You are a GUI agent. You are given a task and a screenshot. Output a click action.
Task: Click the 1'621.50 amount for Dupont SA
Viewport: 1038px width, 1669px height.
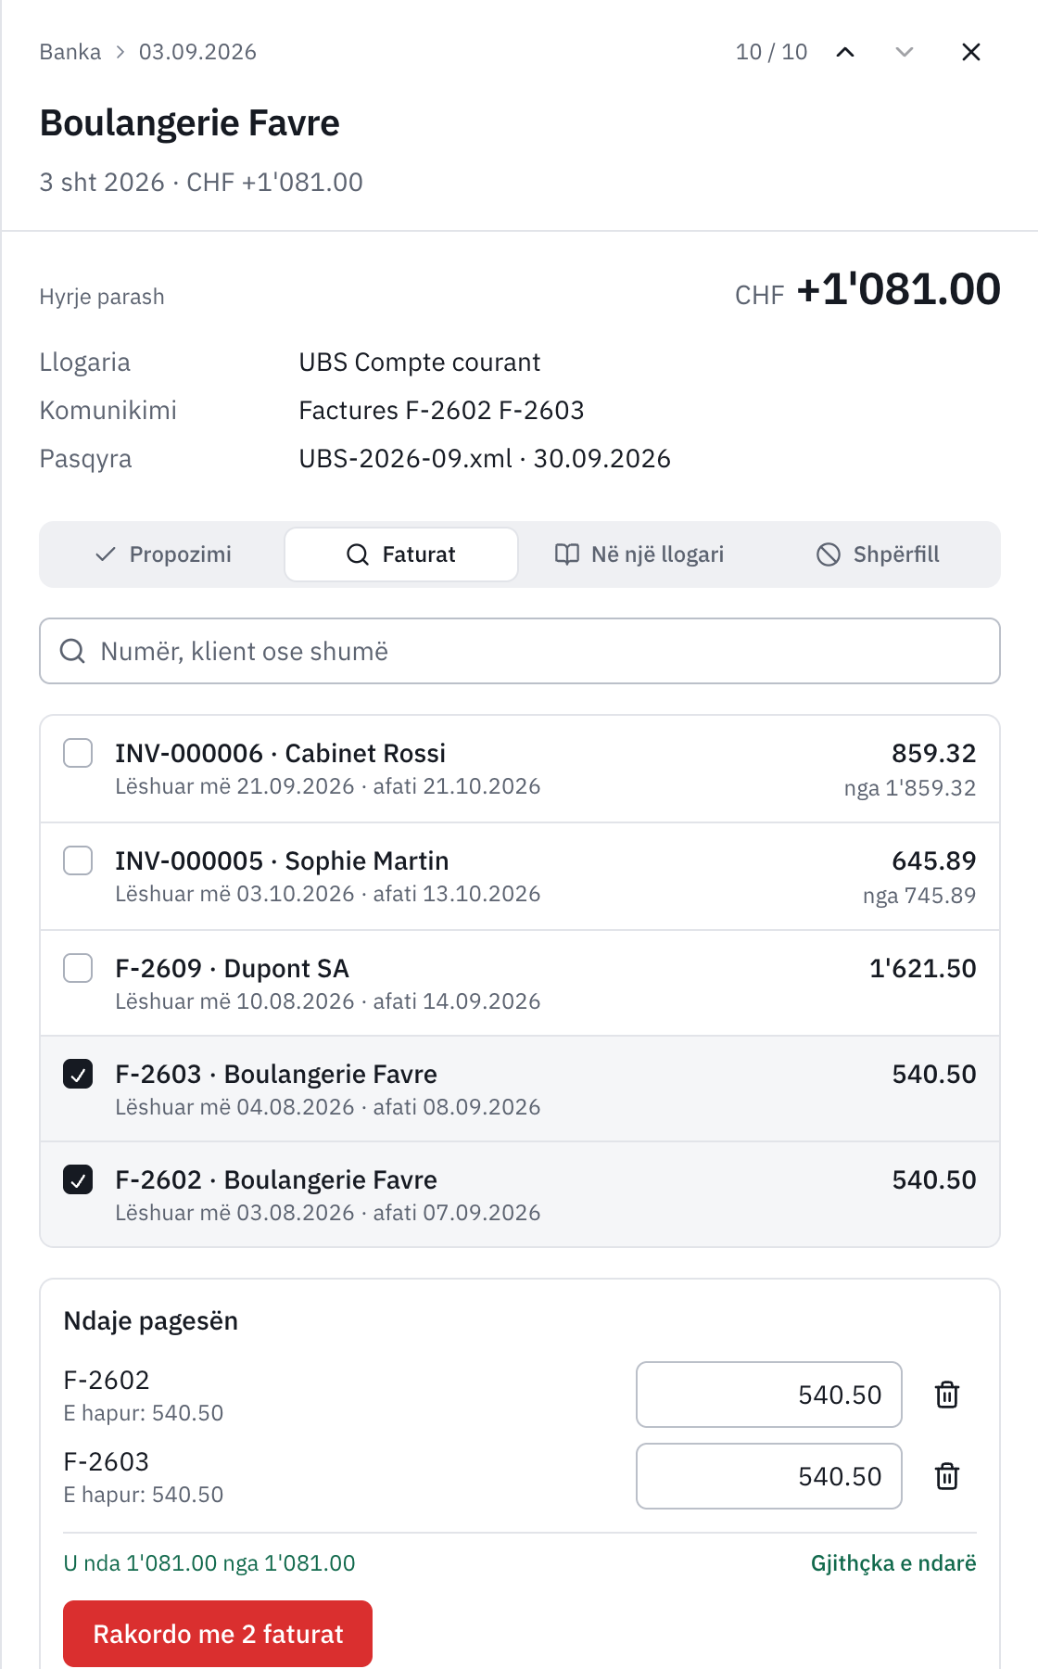tap(923, 968)
